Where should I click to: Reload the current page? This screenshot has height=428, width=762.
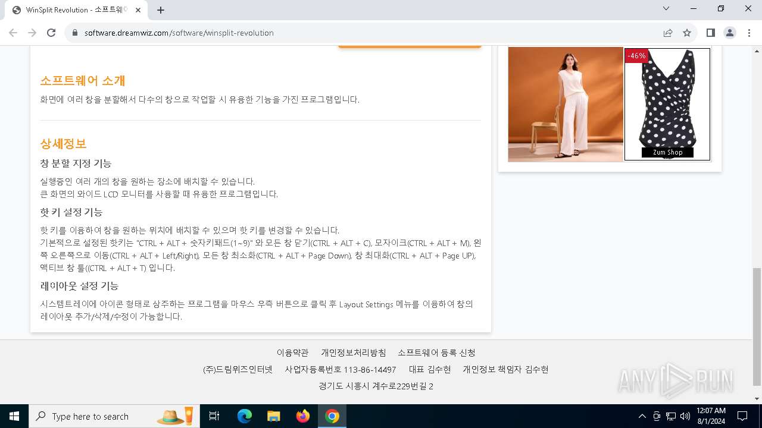point(51,33)
